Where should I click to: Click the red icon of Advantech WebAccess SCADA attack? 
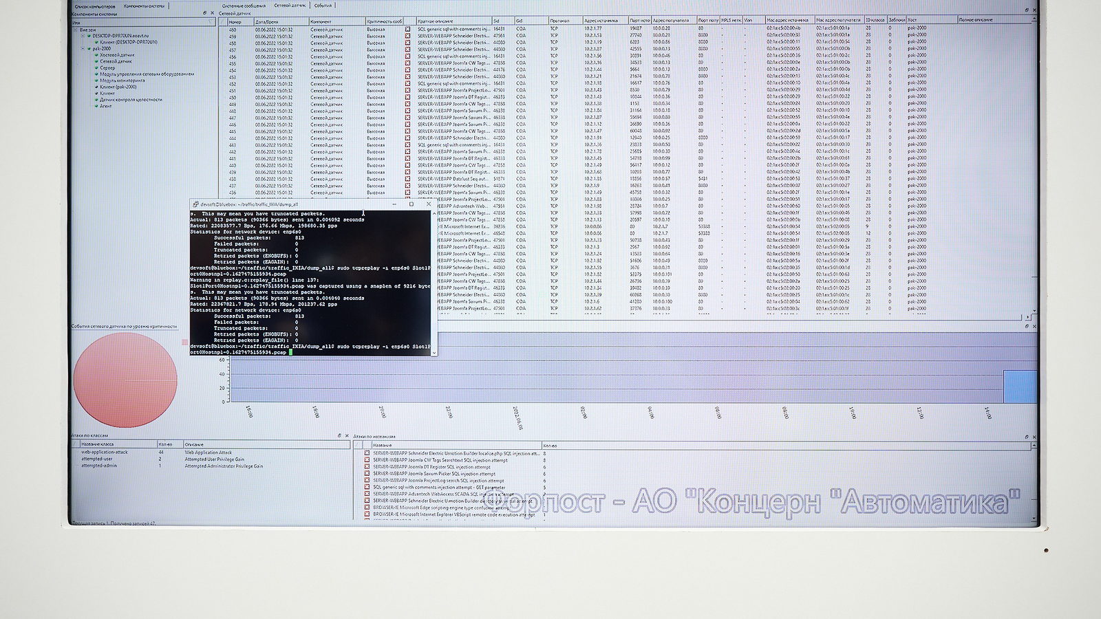[x=367, y=494]
